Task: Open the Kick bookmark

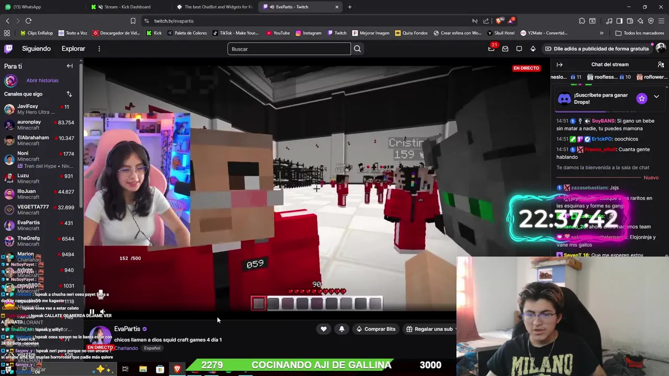Action: [x=154, y=33]
